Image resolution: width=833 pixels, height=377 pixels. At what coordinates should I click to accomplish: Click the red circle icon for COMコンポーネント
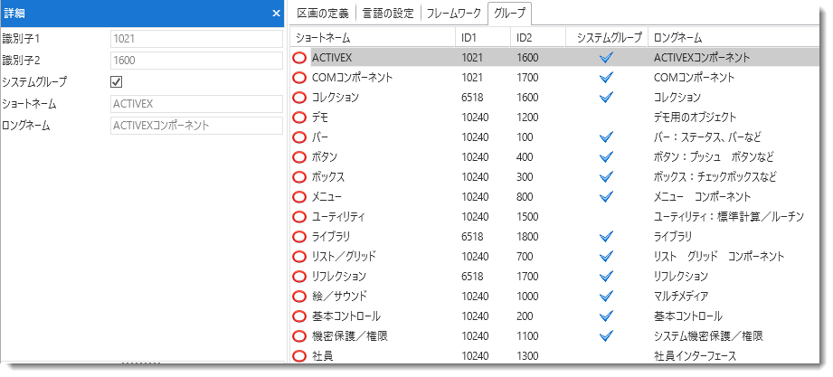pos(299,77)
